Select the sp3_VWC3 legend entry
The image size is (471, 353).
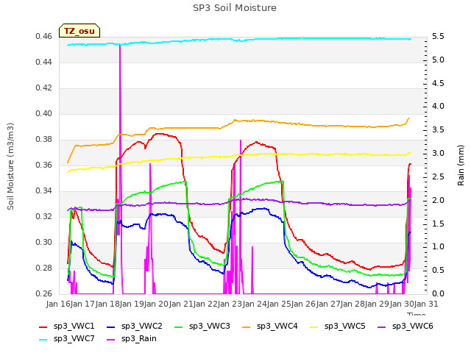202,327
